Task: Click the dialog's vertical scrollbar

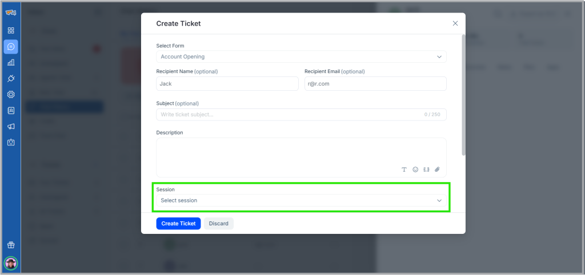Action: coord(464,95)
